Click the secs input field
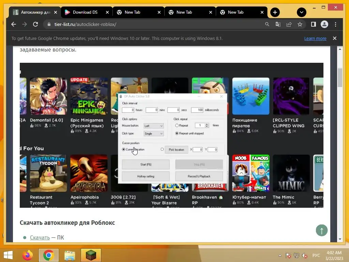The width and height of the screenshot is (349, 262). (x=173, y=110)
